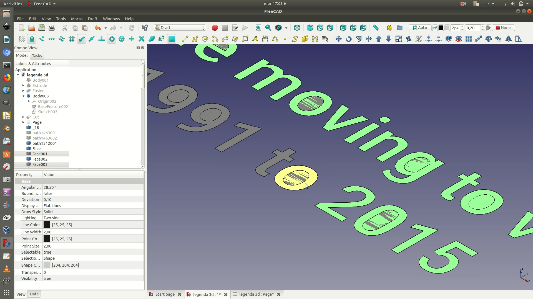Switch to the Tasks tab
The width and height of the screenshot is (533, 299).
click(37, 56)
